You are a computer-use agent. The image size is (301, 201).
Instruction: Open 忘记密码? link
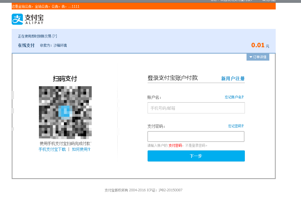(x=235, y=126)
